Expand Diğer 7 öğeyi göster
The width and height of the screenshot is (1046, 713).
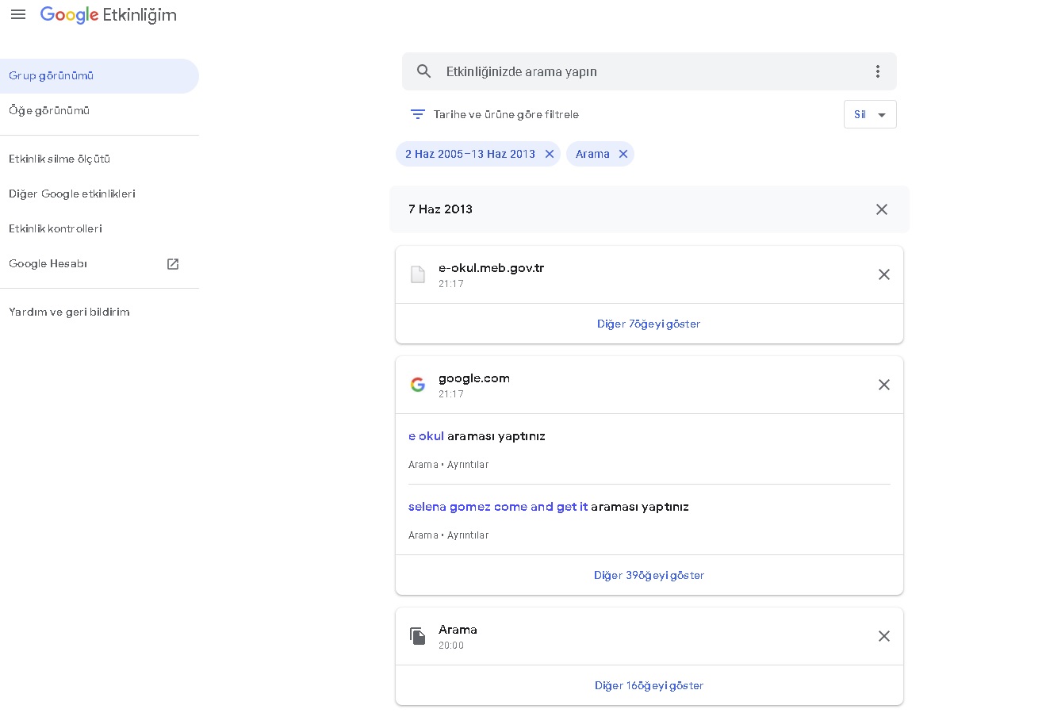649,324
